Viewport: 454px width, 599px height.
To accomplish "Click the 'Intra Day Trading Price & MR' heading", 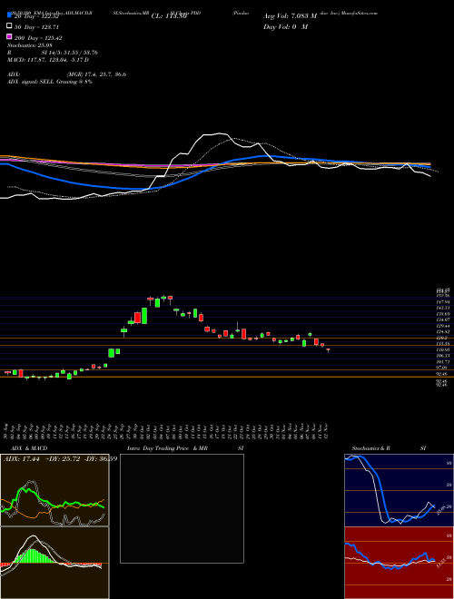I will (x=168, y=448).
